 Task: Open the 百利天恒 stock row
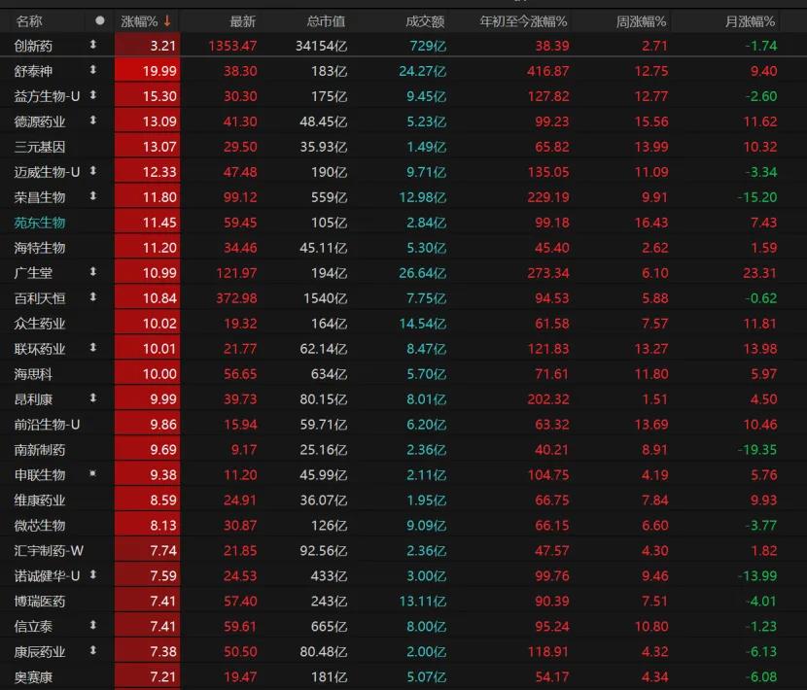pyautogui.click(x=40, y=297)
